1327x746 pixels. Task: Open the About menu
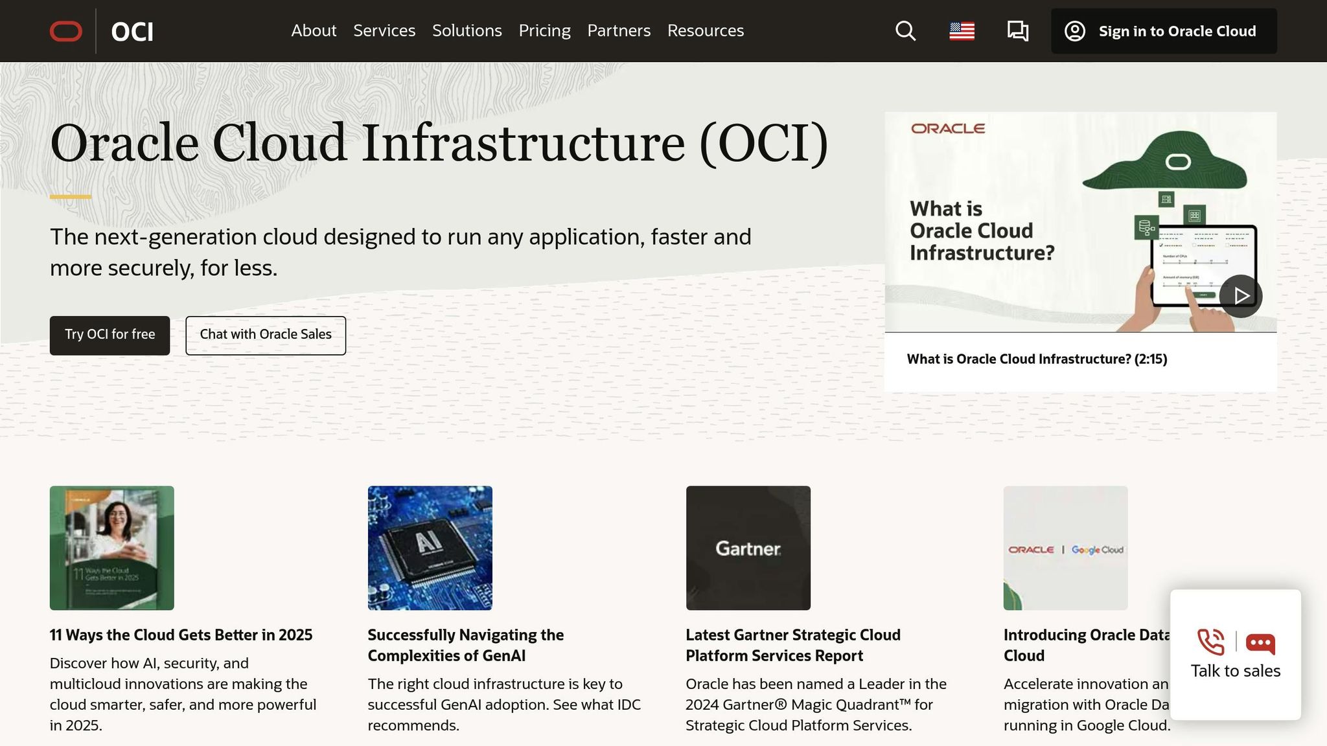[x=314, y=30]
